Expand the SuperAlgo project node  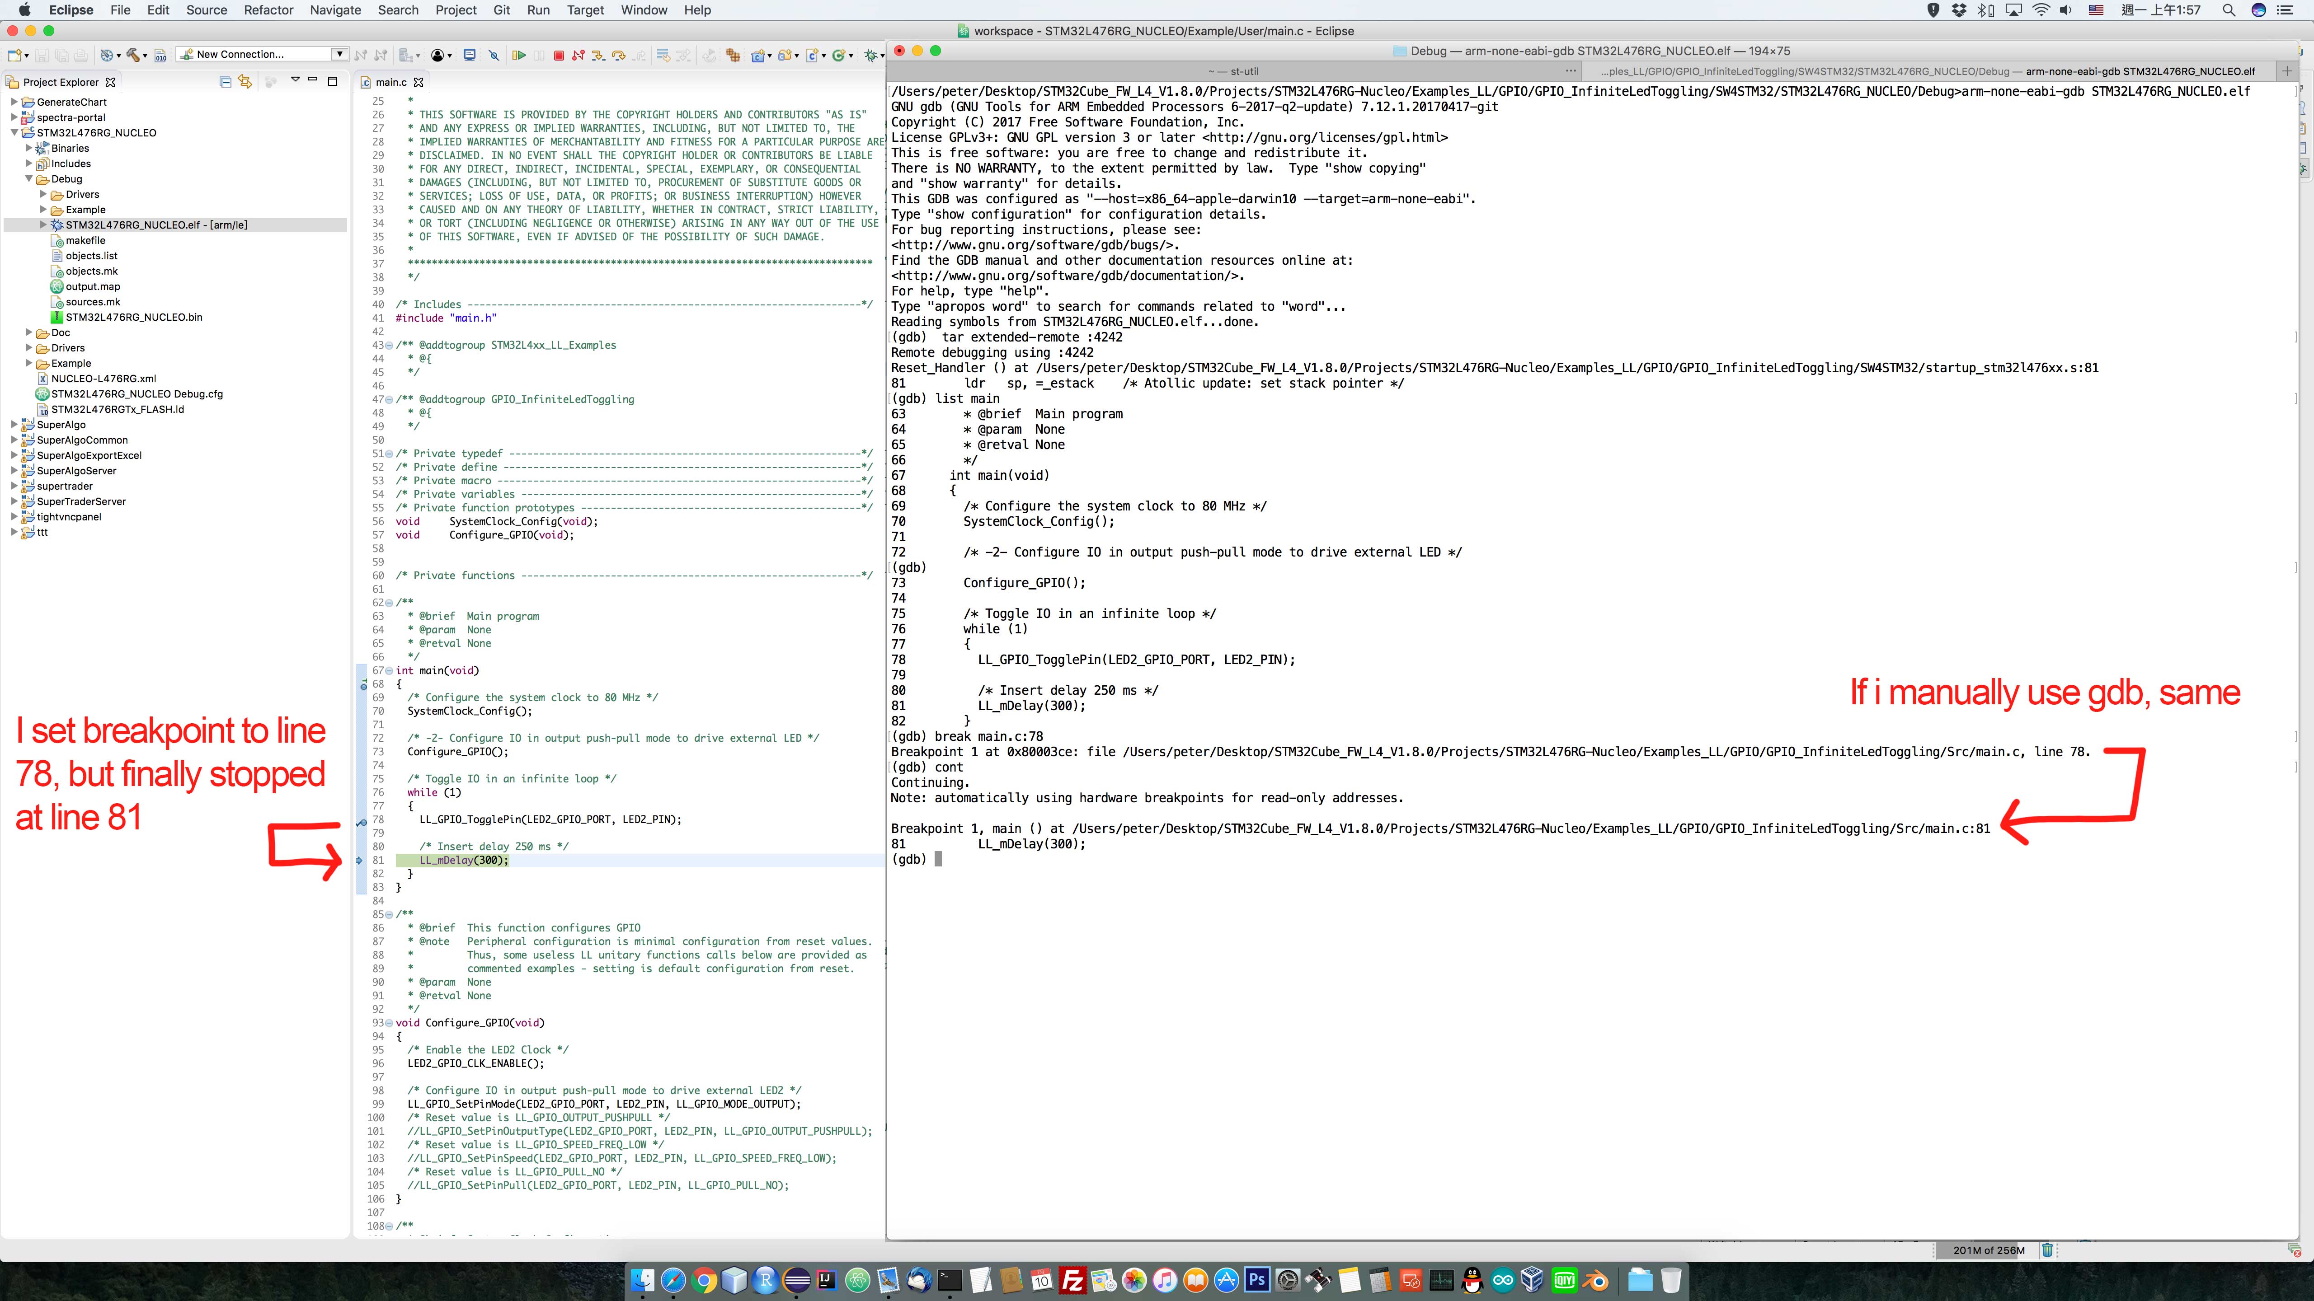(14, 425)
